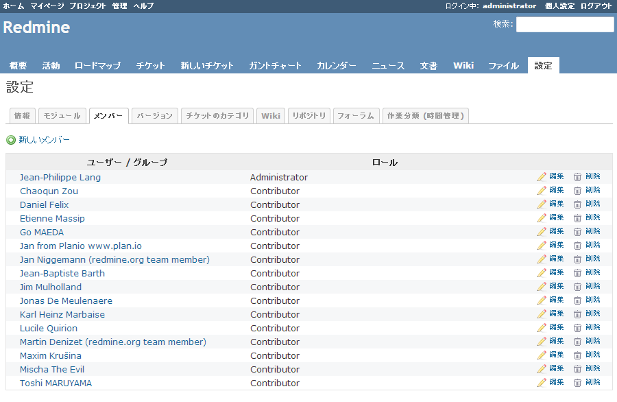The image size is (617, 402).
Task: Click pencil edit icon for Etienne Massip
Action: click(x=542, y=217)
